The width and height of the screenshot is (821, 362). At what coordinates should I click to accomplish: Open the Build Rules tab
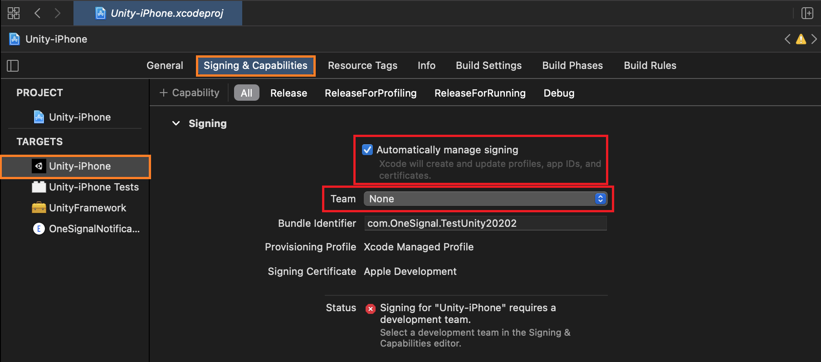click(x=650, y=65)
